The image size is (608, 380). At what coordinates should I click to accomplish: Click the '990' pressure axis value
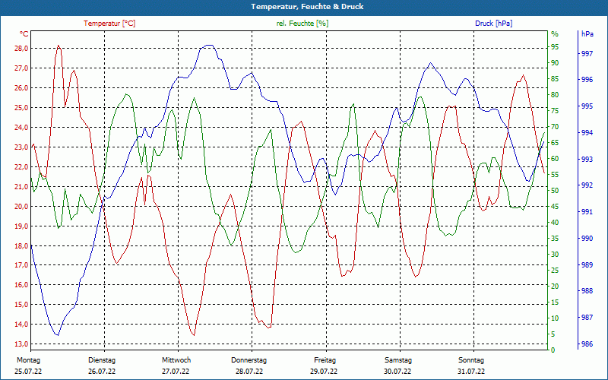point(587,238)
